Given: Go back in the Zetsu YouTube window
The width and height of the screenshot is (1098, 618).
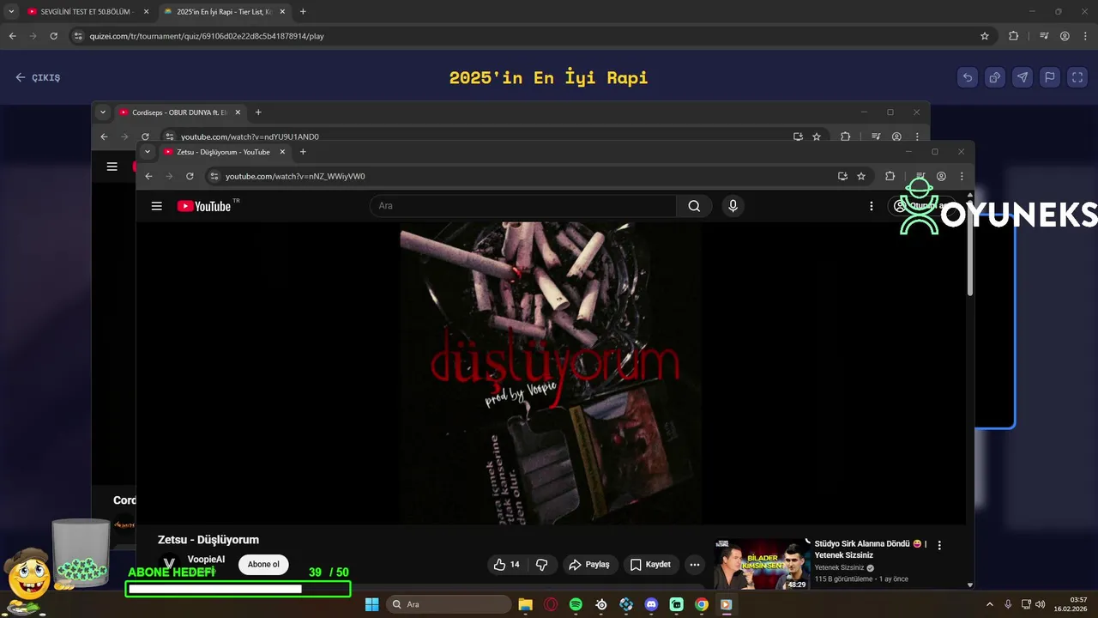Looking at the screenshot, I should tap(148, 176).
